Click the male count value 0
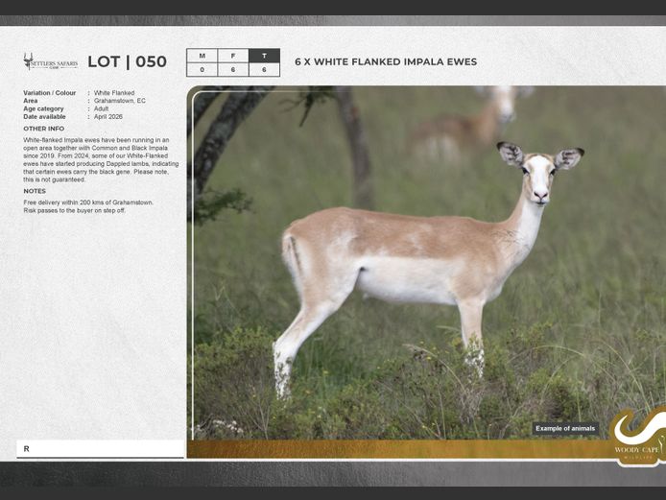Screen dimensions: 666x500 tap(202, 70)
